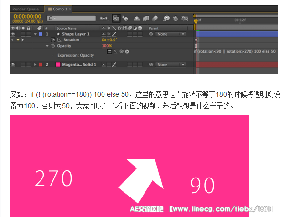
Task: Toggle Auto-keyframe stopwatch in toolbar
Action: click(176, 19)
